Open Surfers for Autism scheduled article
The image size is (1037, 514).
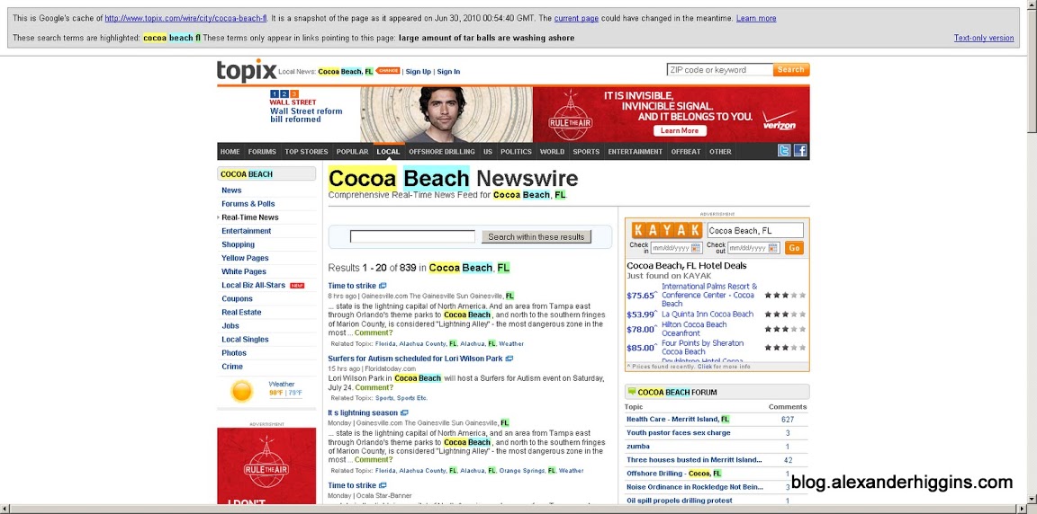[x=415, y=359]
